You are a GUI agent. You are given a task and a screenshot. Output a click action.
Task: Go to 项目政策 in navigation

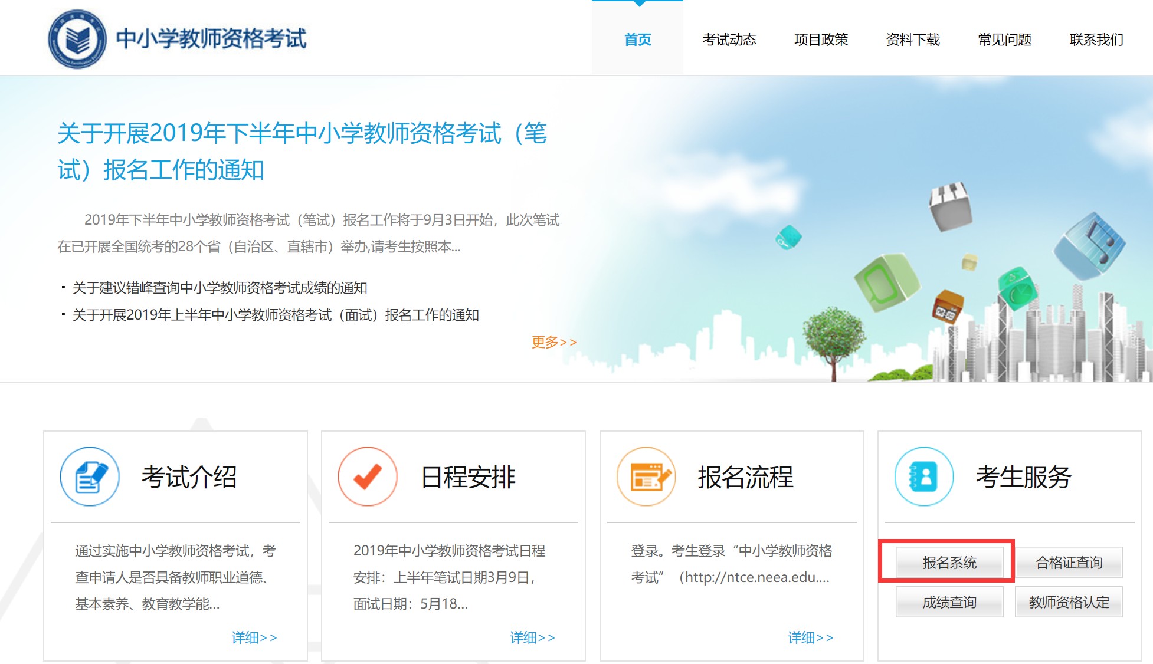tap(821, 40)
